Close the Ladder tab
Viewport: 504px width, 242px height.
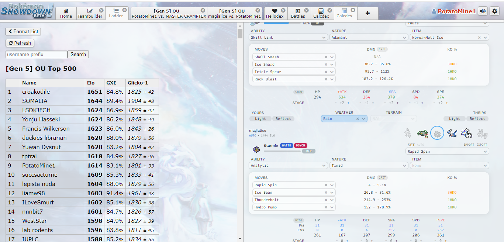(x=125, y=10)
